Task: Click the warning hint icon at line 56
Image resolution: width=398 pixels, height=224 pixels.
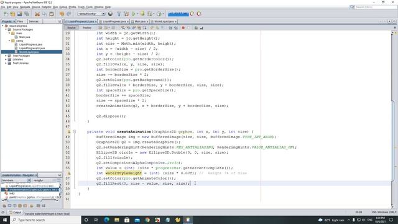Action: coord(69,173)
